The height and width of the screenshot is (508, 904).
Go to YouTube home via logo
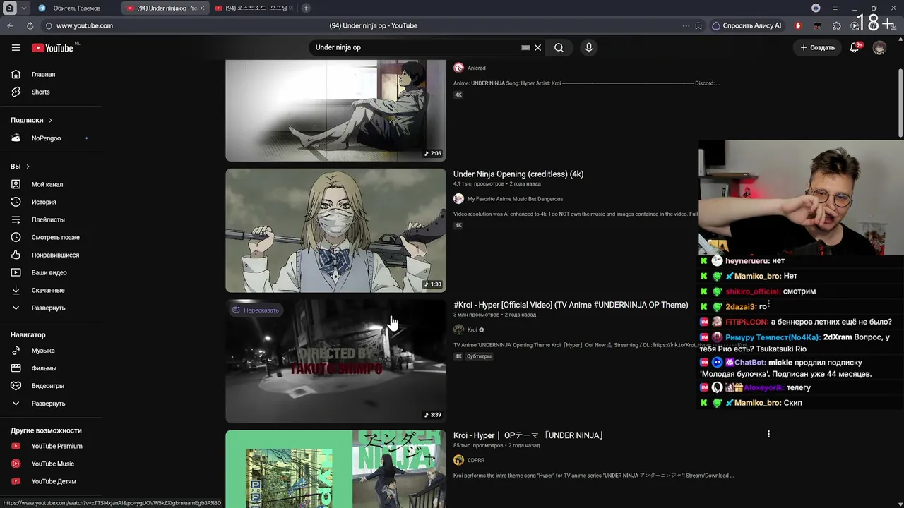(52, 47)
